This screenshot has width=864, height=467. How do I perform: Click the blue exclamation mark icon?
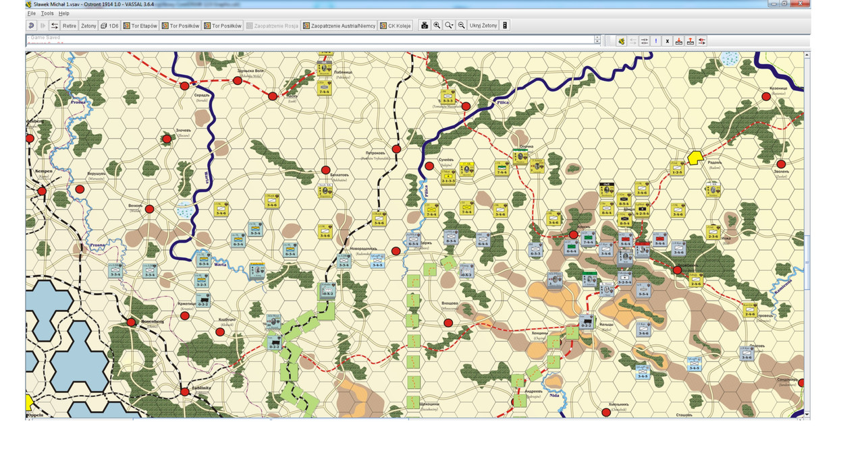tap(656, 41)
